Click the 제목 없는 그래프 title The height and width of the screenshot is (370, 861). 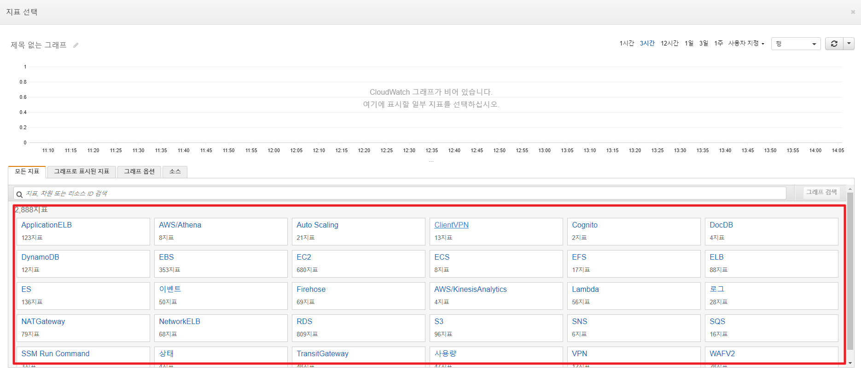(x=39, y=45)
